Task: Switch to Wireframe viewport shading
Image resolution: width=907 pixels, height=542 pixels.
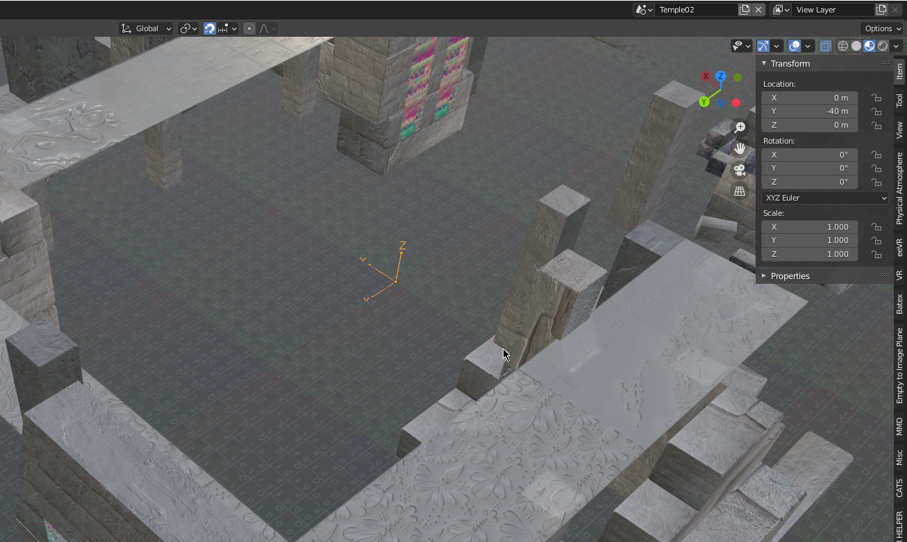Action: [842, 46]
